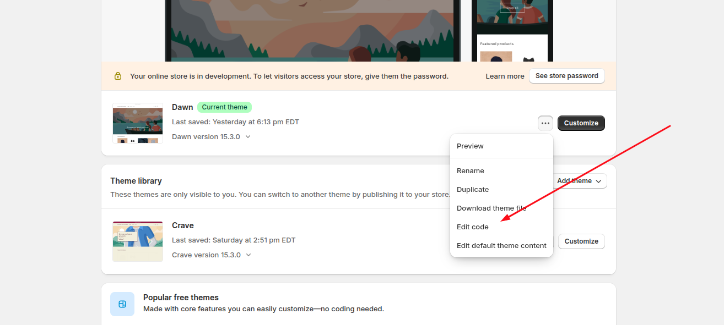Open the Learn more link
724x325 pixels.
tap(505, 76)
